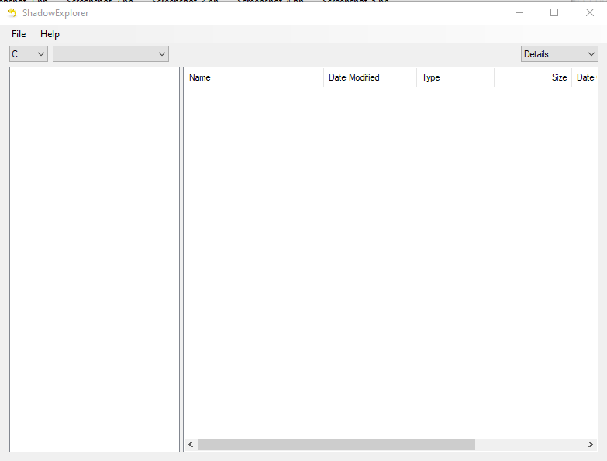Close the ShadowExplorer window
Screen dimensions: 607x461
tap(590, 12)
